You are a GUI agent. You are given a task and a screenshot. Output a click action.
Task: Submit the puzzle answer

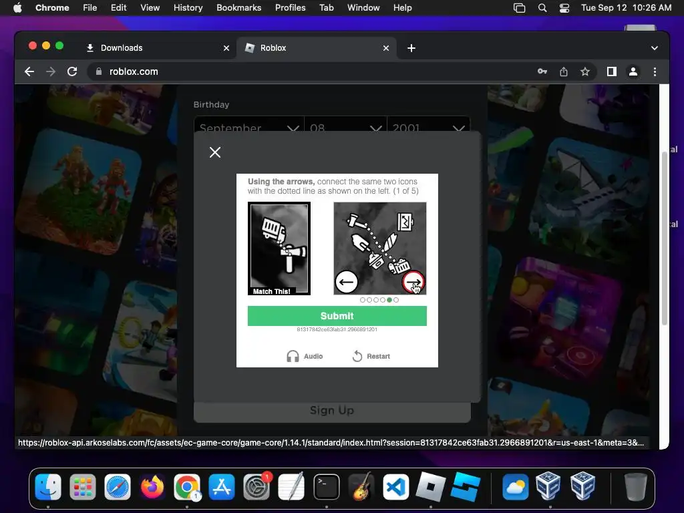337,316
